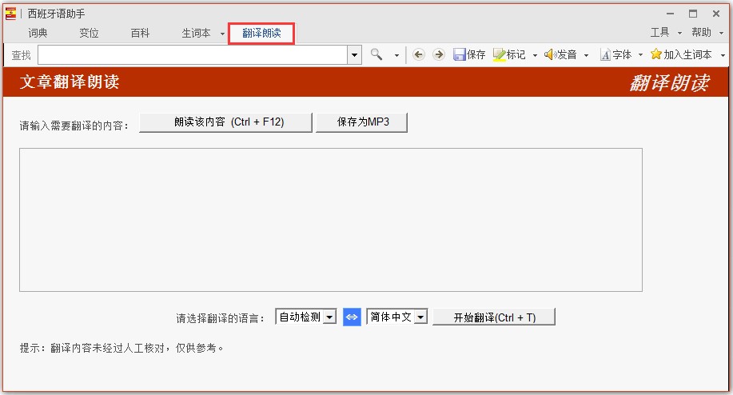Screen dimensions: 733x395
Task: Expand the 帮助 menu arrow
Action: 721,33
